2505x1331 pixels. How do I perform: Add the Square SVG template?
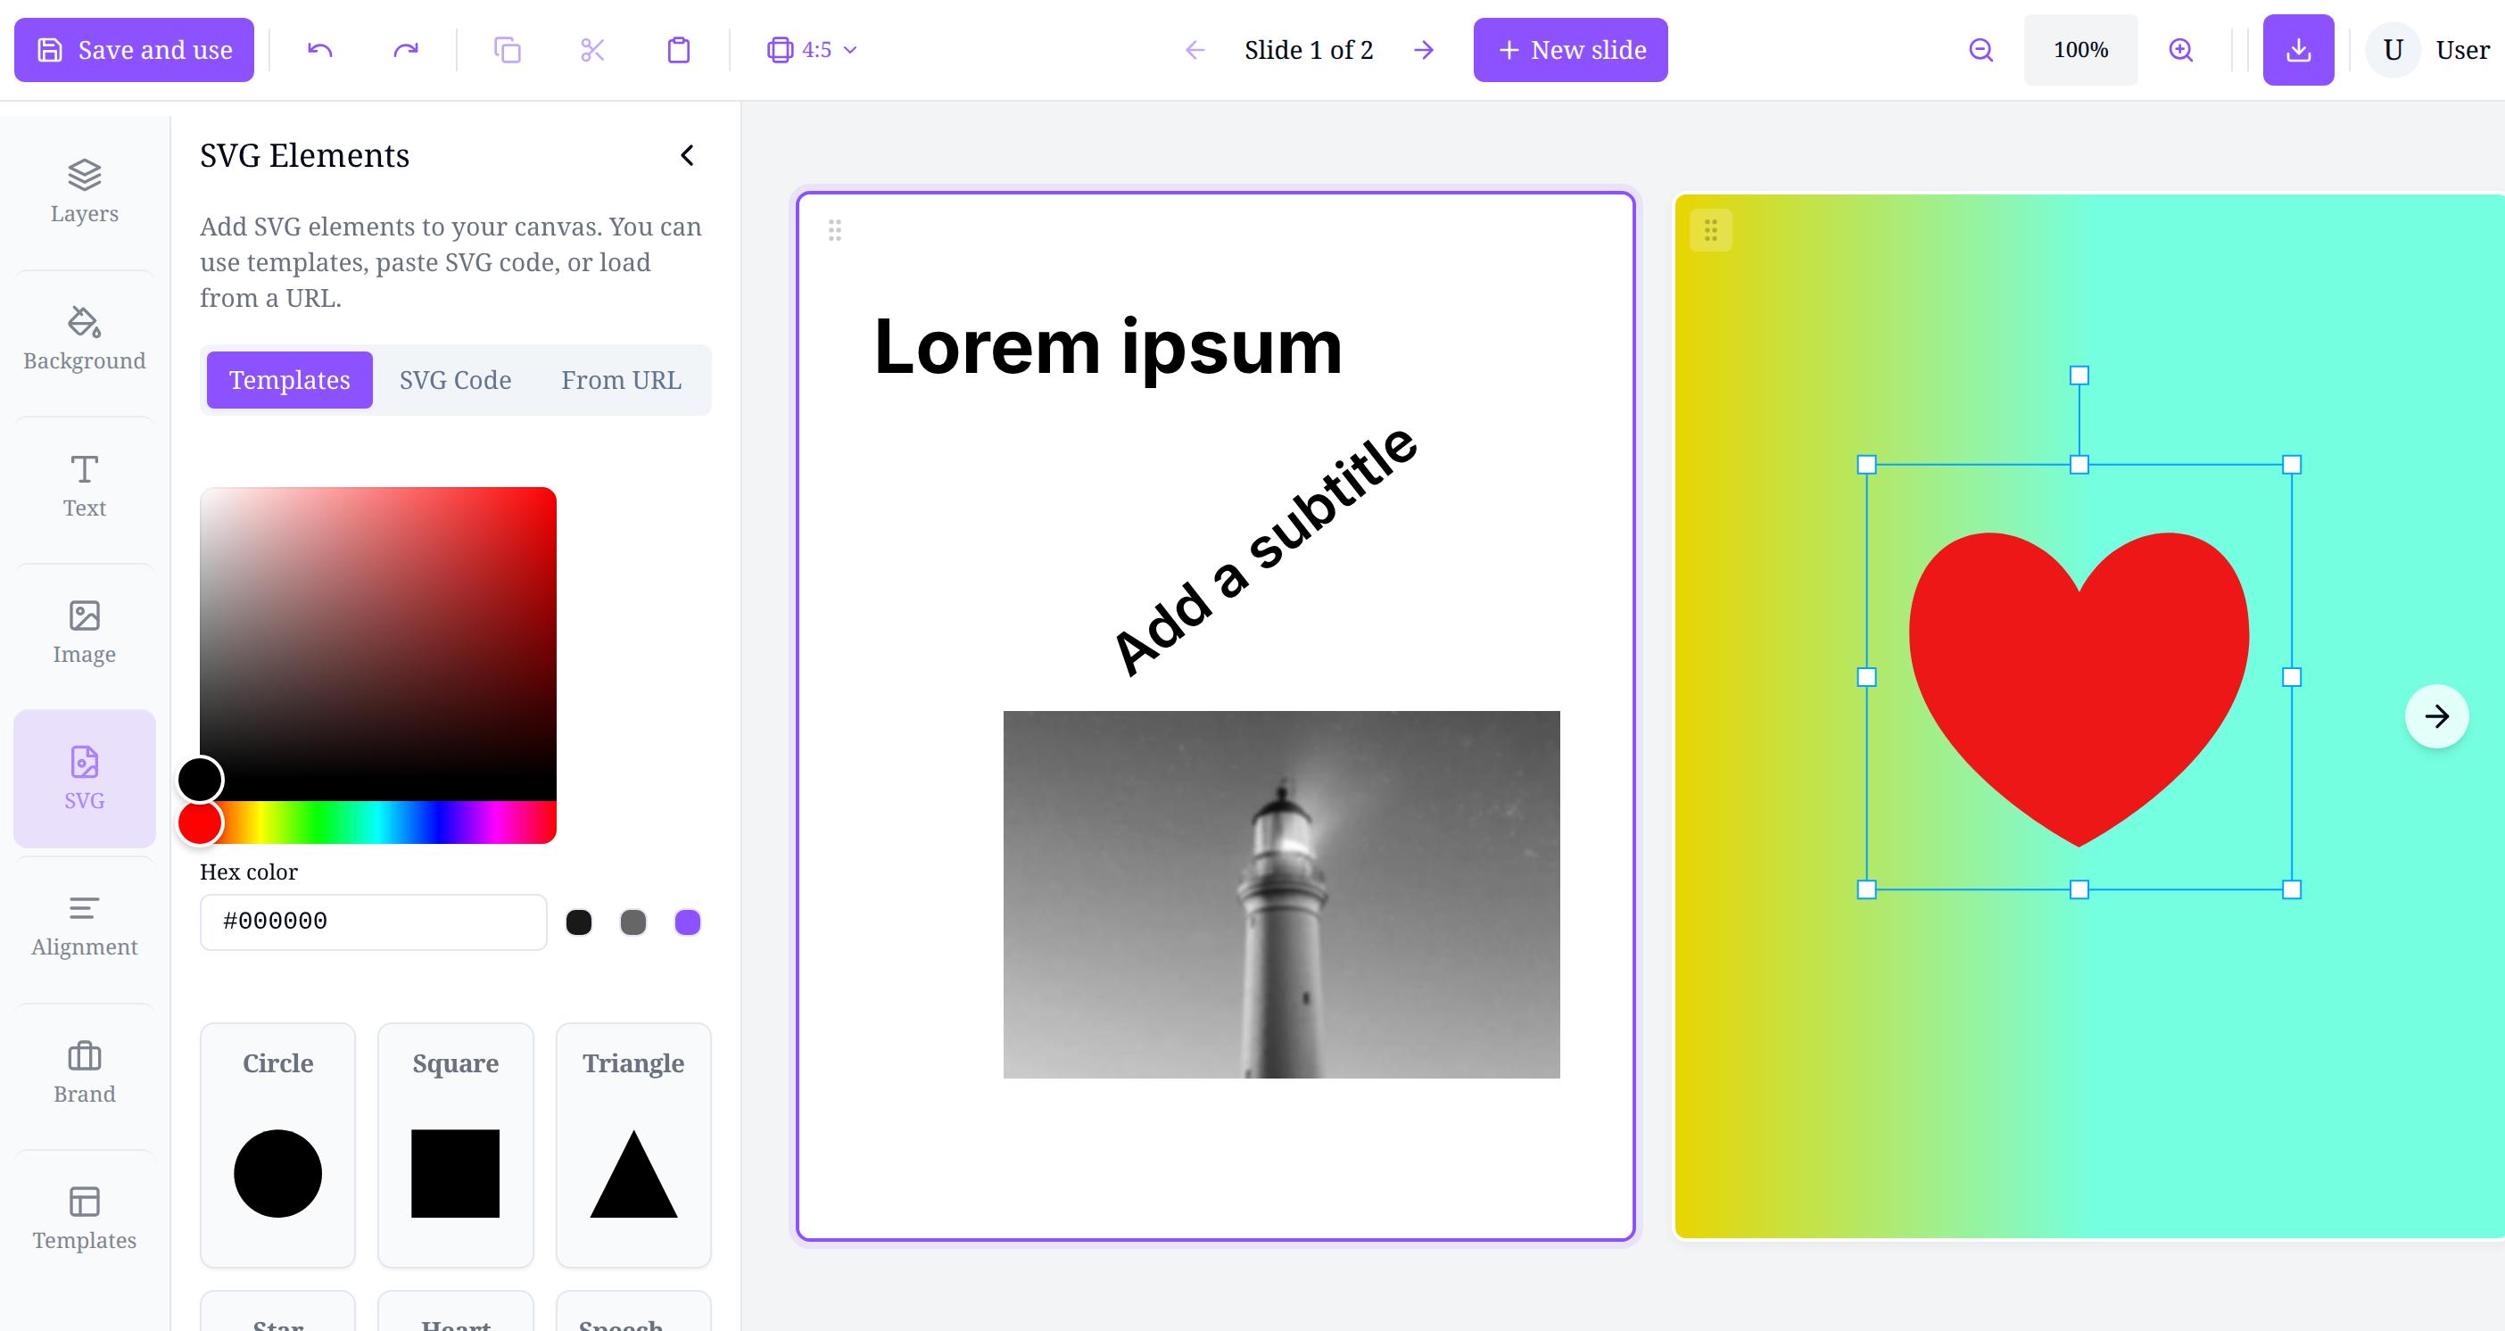[455, 1145]
